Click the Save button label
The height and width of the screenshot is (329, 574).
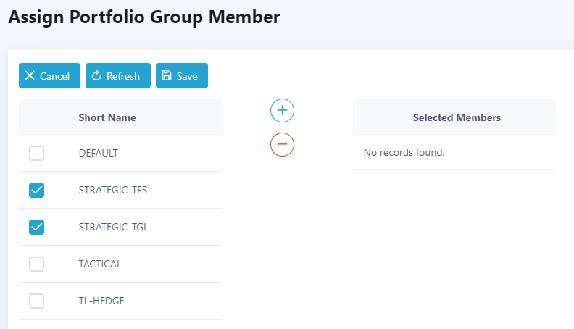coord(187,76)
